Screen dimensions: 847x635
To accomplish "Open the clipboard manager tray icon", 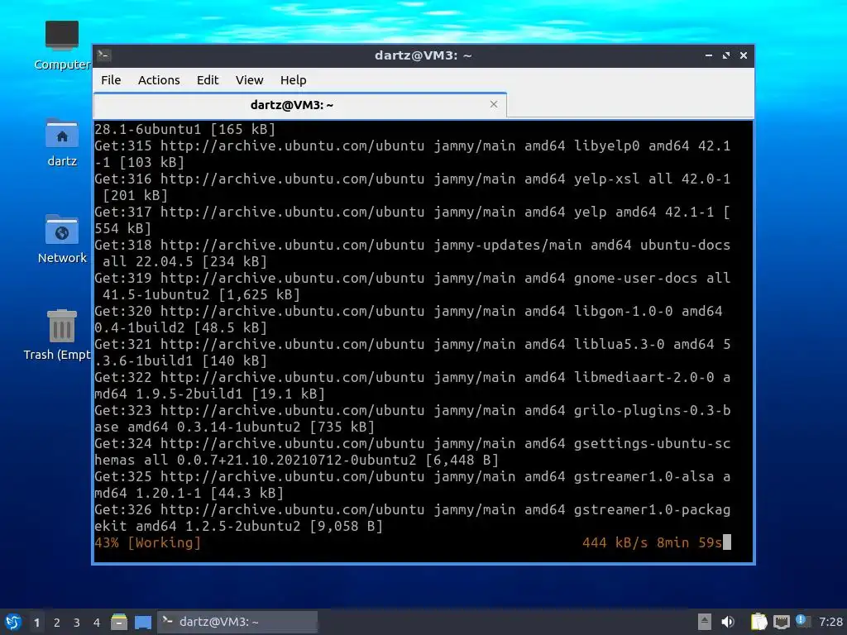I will click(758, 622).
